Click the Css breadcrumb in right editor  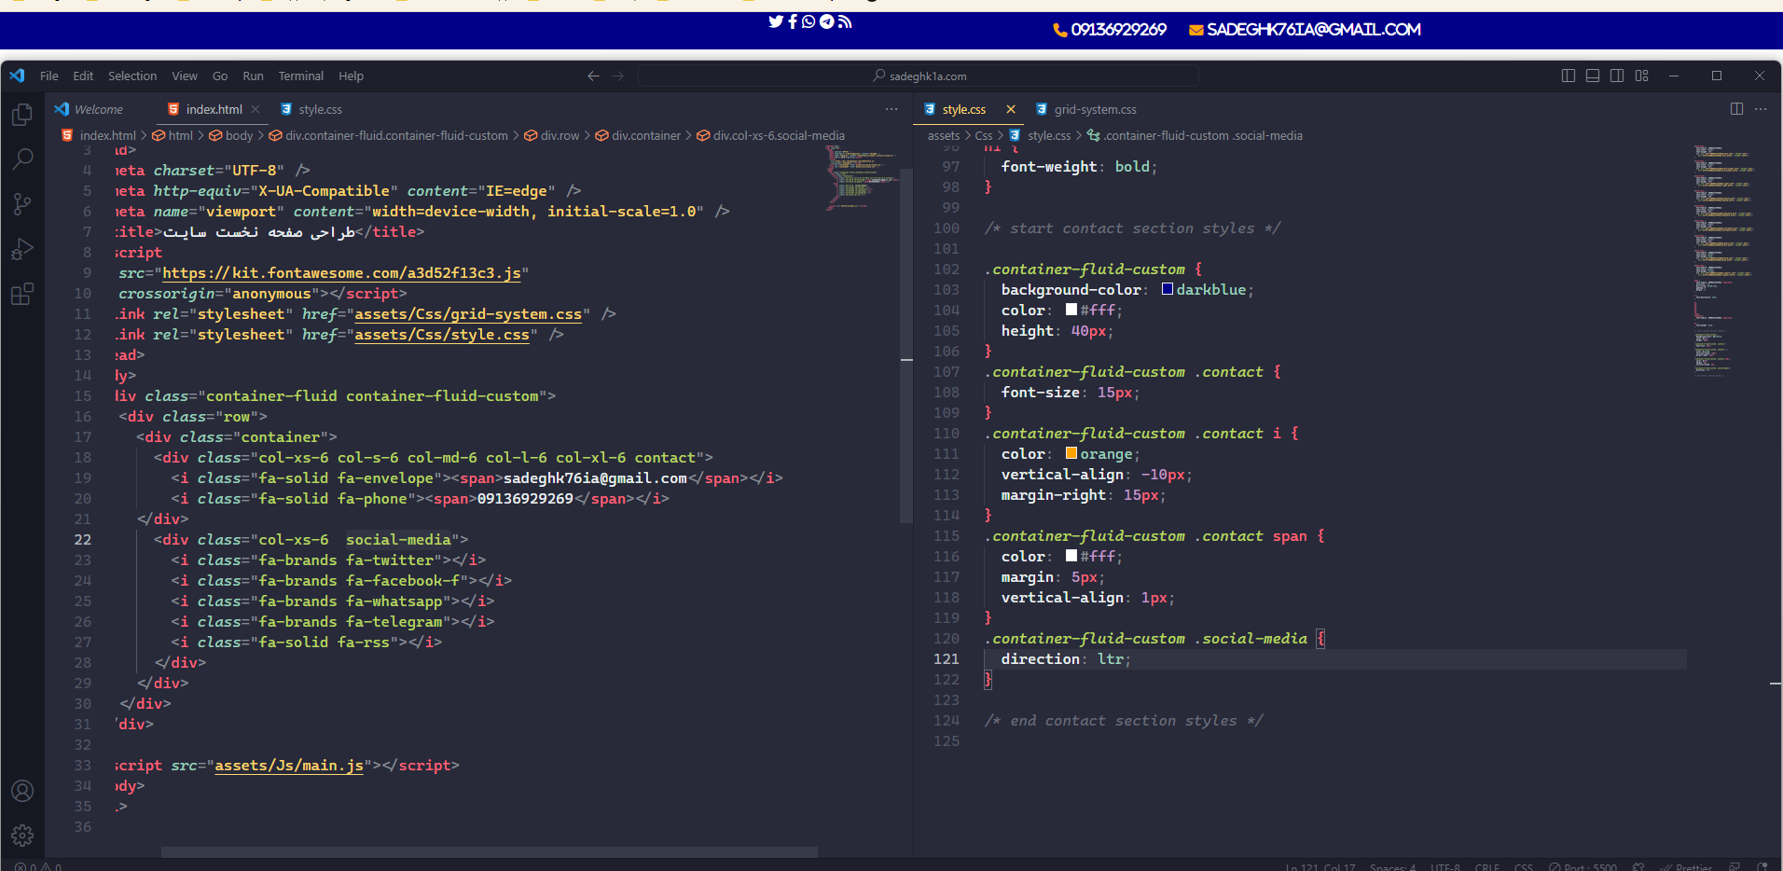tap(984, 135)
